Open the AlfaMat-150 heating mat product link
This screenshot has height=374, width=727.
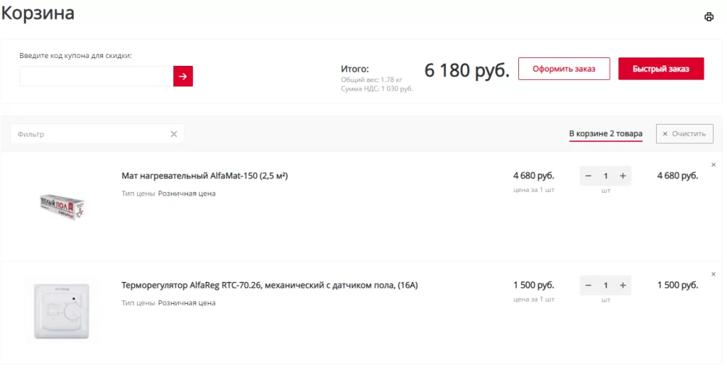click(x=204, y=176)
